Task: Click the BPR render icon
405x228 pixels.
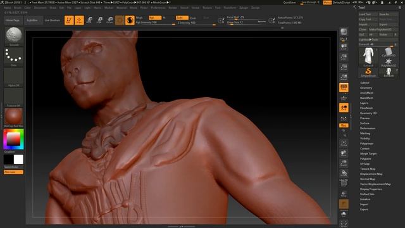Action: point(344,32)
